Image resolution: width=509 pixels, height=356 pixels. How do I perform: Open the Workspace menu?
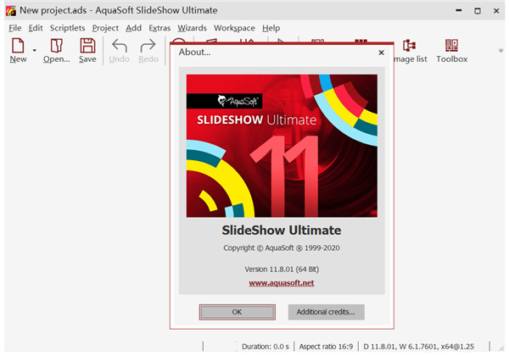[x=234, y=28]
